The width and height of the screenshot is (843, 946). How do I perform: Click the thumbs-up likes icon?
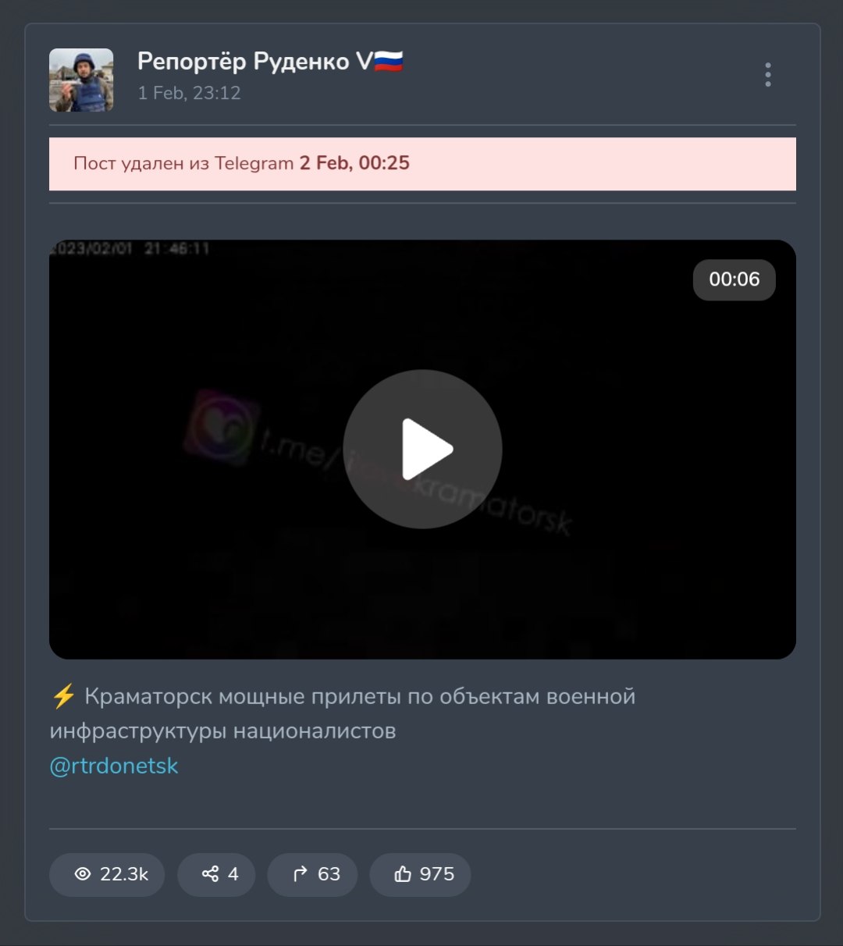tap(403, 874)
